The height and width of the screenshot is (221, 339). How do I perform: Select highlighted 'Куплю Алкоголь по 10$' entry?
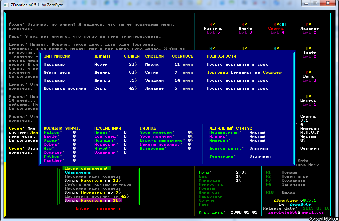pos(93,200)
